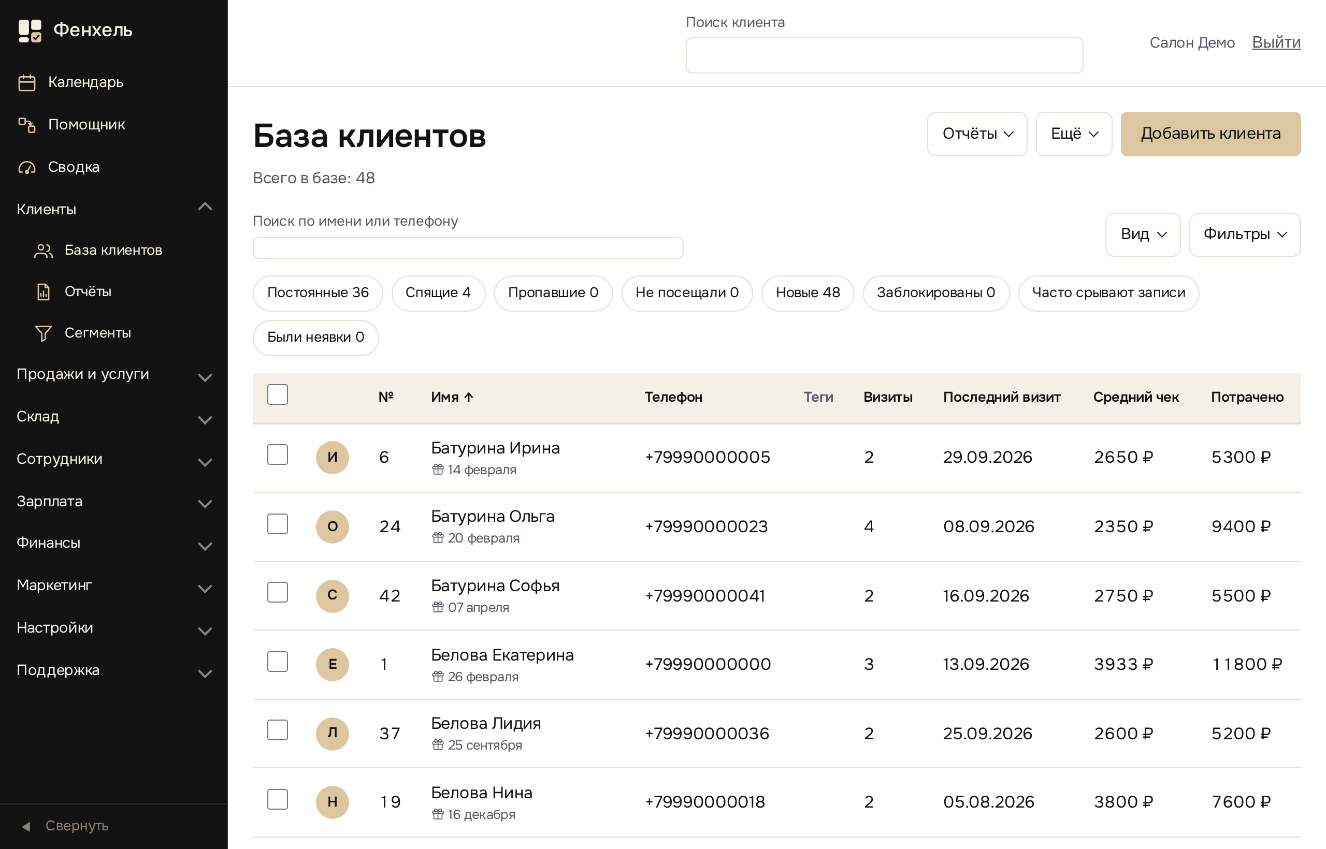Viewport: 1326px width, 849px height.
Task: Click the Выйти logout link
Action: (x=1276, y=42)
